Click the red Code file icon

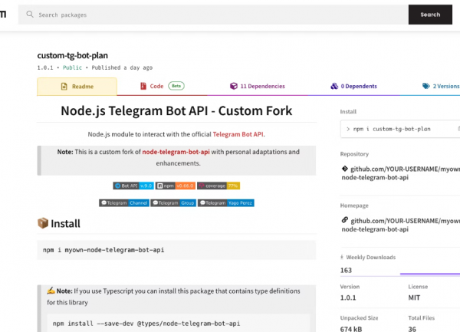(143, 86)
